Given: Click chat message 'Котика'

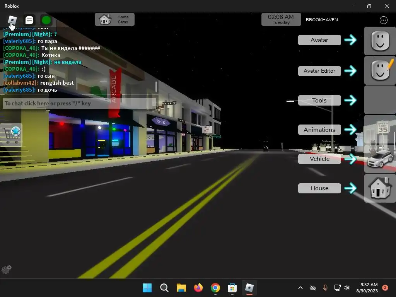Looking at the screenshot, I should click(x=51, y=55).
